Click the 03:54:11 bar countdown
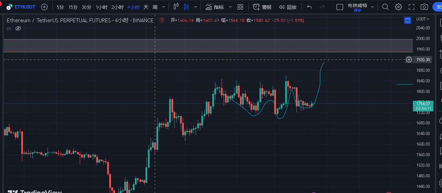This screenshot has width=442, height=193. click(423, 109)
